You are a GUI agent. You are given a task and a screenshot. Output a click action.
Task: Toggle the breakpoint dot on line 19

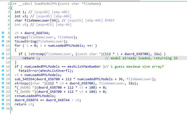(x=3, y=79)
